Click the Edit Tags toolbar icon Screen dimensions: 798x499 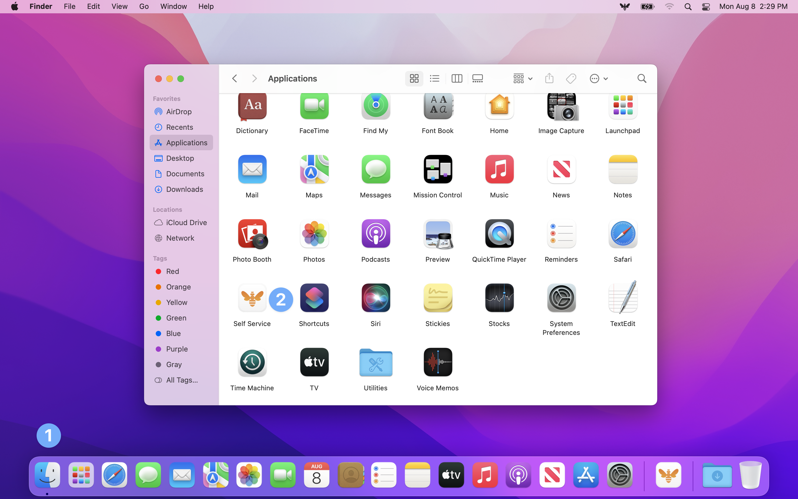571,78
